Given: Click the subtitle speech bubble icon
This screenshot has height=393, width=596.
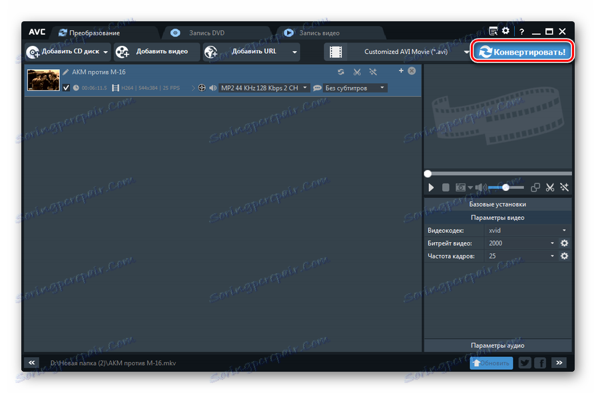Looking at the screenshot, I should [317, 88].
